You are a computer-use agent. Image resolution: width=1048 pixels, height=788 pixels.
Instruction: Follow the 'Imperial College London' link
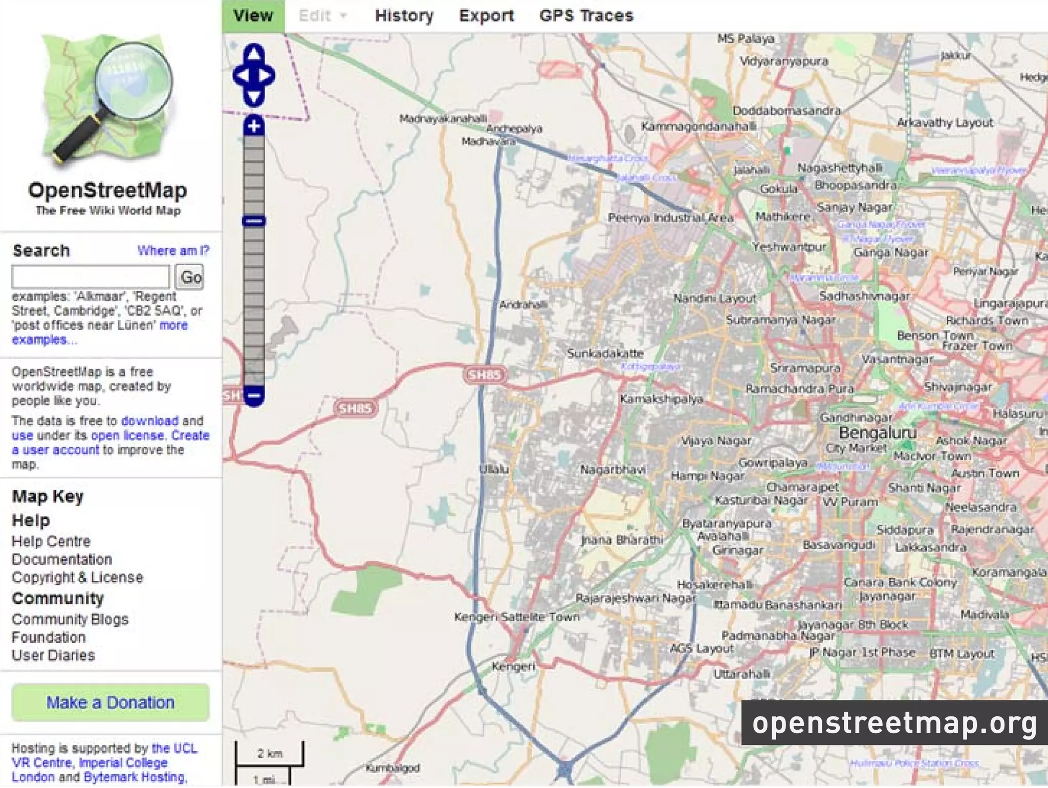(x=90, y=770)
